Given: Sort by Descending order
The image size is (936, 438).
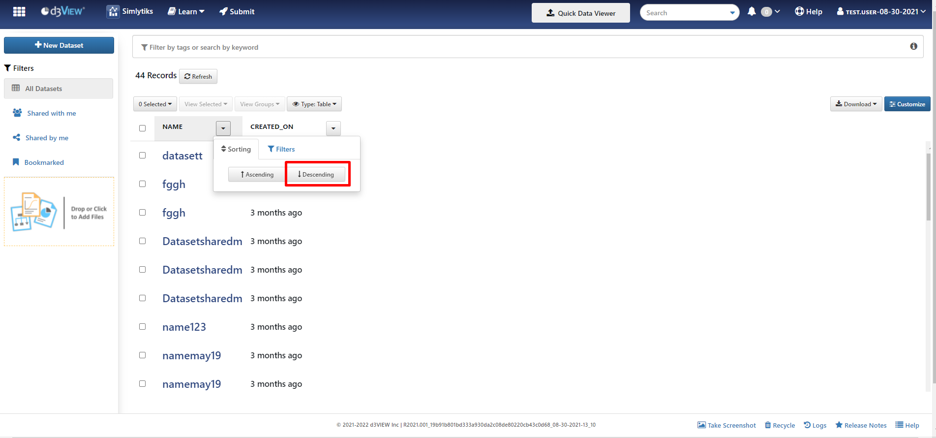Looking at the screenshot, I should [316, 175].
